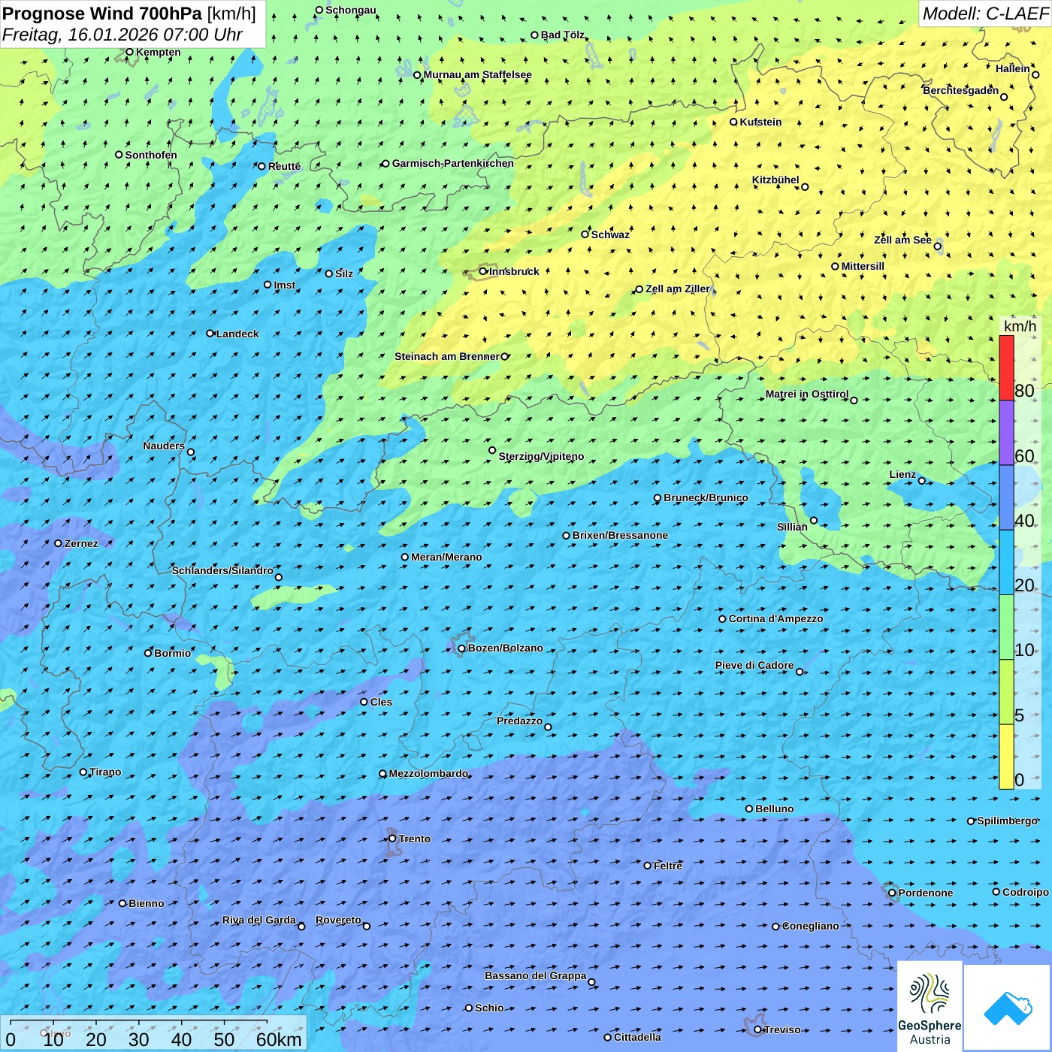
Task: Click the 'Mittersill' label
Action: [x=863, y=266]
